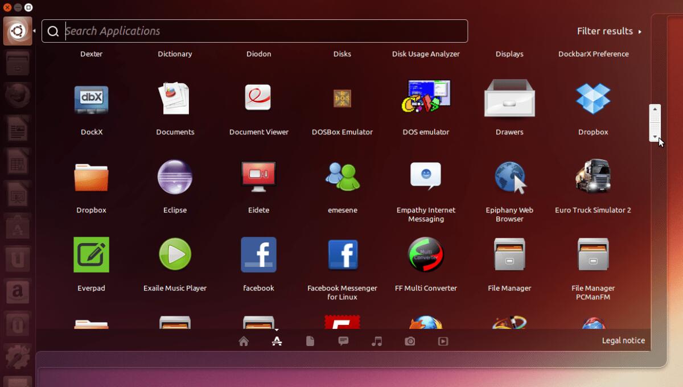Expand the Filter results panel

pos(610,31)
